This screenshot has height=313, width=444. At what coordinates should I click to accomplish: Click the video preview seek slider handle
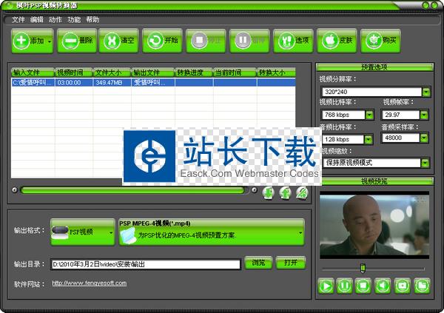coord(362,267)
